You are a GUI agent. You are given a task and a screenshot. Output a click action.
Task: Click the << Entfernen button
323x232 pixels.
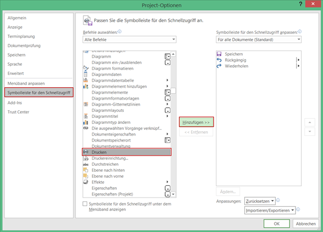click(x=196, y=132)
